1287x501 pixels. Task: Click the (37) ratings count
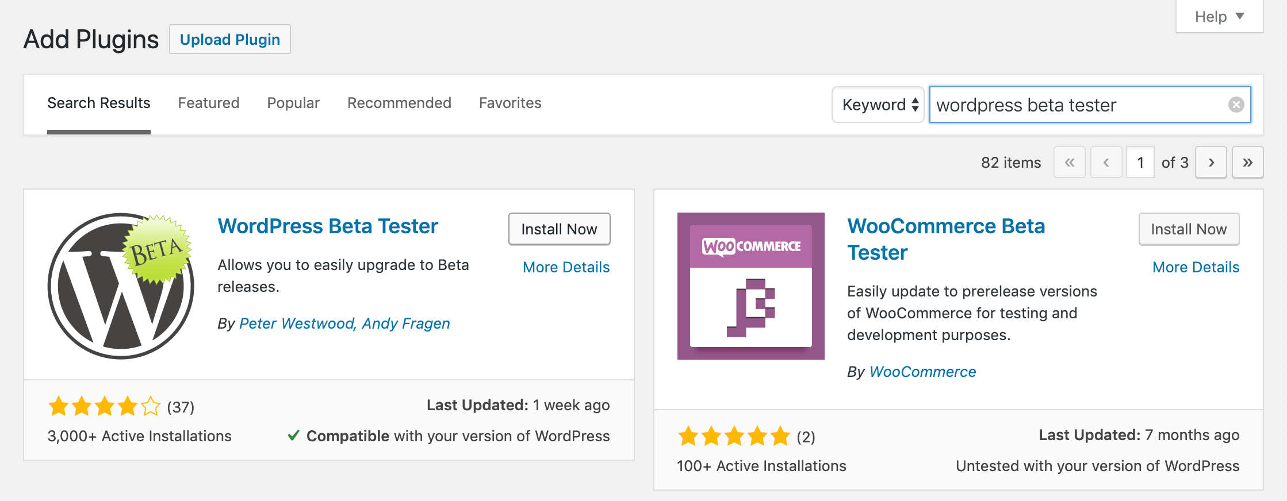(x=181, y=407)
